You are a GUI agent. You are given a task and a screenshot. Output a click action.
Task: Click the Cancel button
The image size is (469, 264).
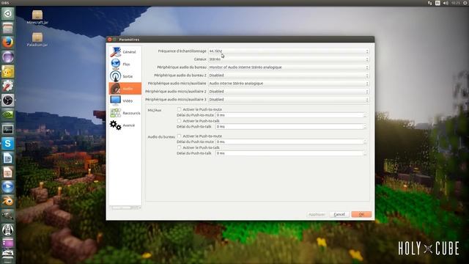point(339,214)
